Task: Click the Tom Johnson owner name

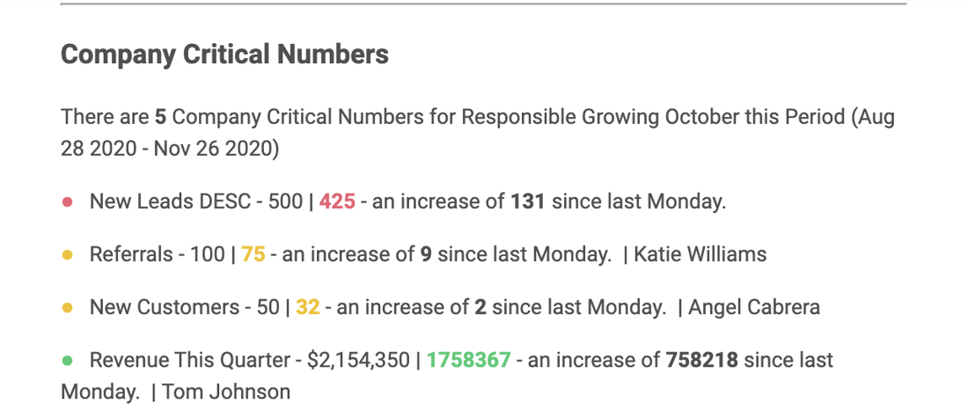Action: [226, 391]
